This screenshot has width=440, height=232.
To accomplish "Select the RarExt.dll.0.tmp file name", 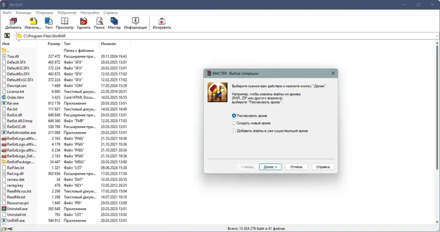I will 20,121.
